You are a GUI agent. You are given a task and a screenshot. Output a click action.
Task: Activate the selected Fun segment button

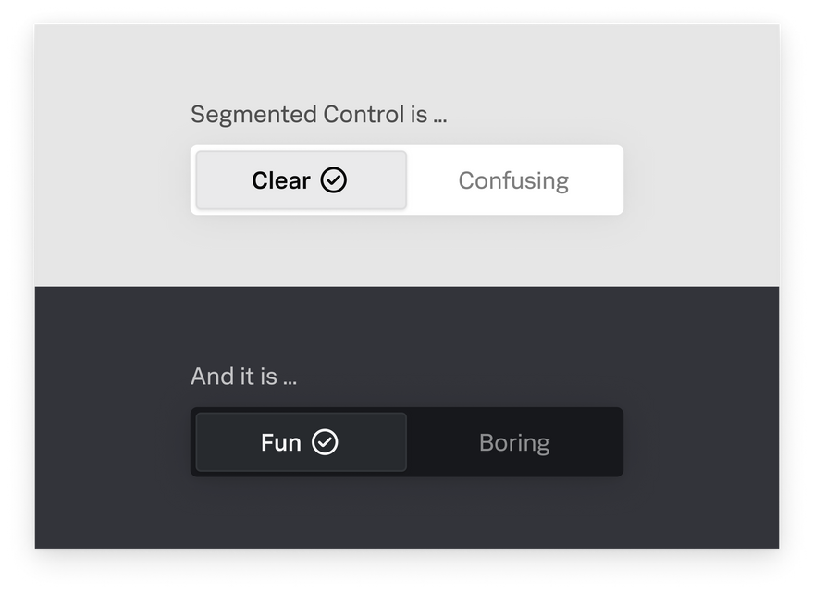(x=302, y=442)
